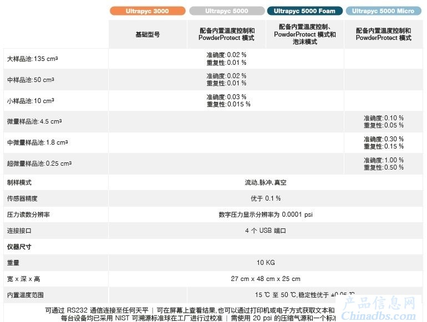The width and height of the screenshot is (427, 322).
Task: Click the '准确度:1.00 %' value cell
Action: 383,163
